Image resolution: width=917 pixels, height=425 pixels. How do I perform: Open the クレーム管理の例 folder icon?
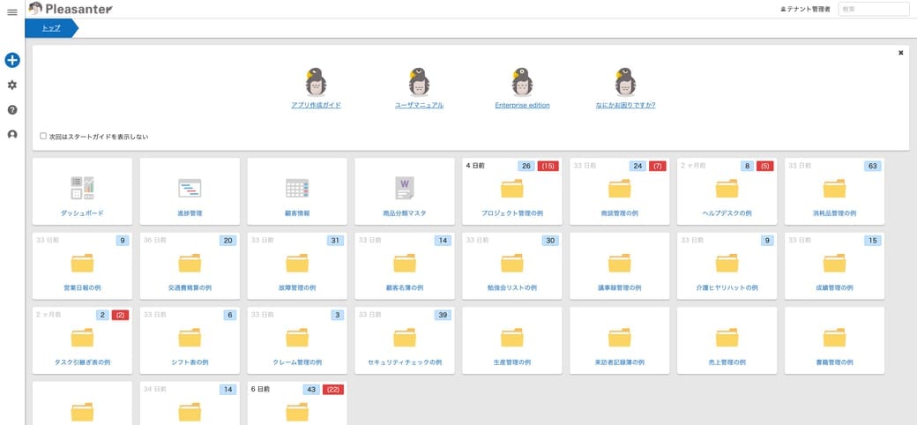[297, 338]
